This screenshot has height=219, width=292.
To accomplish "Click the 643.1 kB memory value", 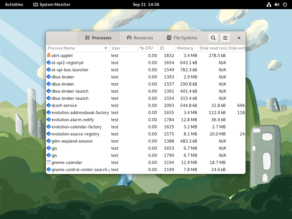I will [189, 63].
